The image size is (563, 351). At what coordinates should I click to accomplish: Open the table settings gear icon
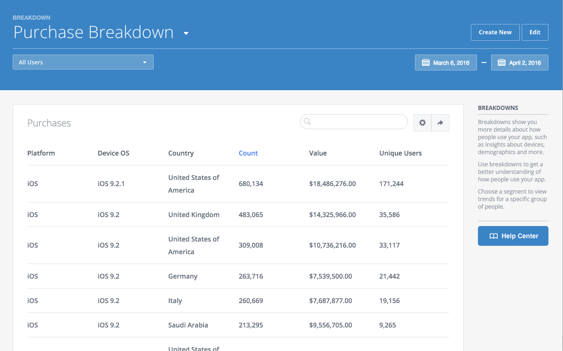click(422, 123)
